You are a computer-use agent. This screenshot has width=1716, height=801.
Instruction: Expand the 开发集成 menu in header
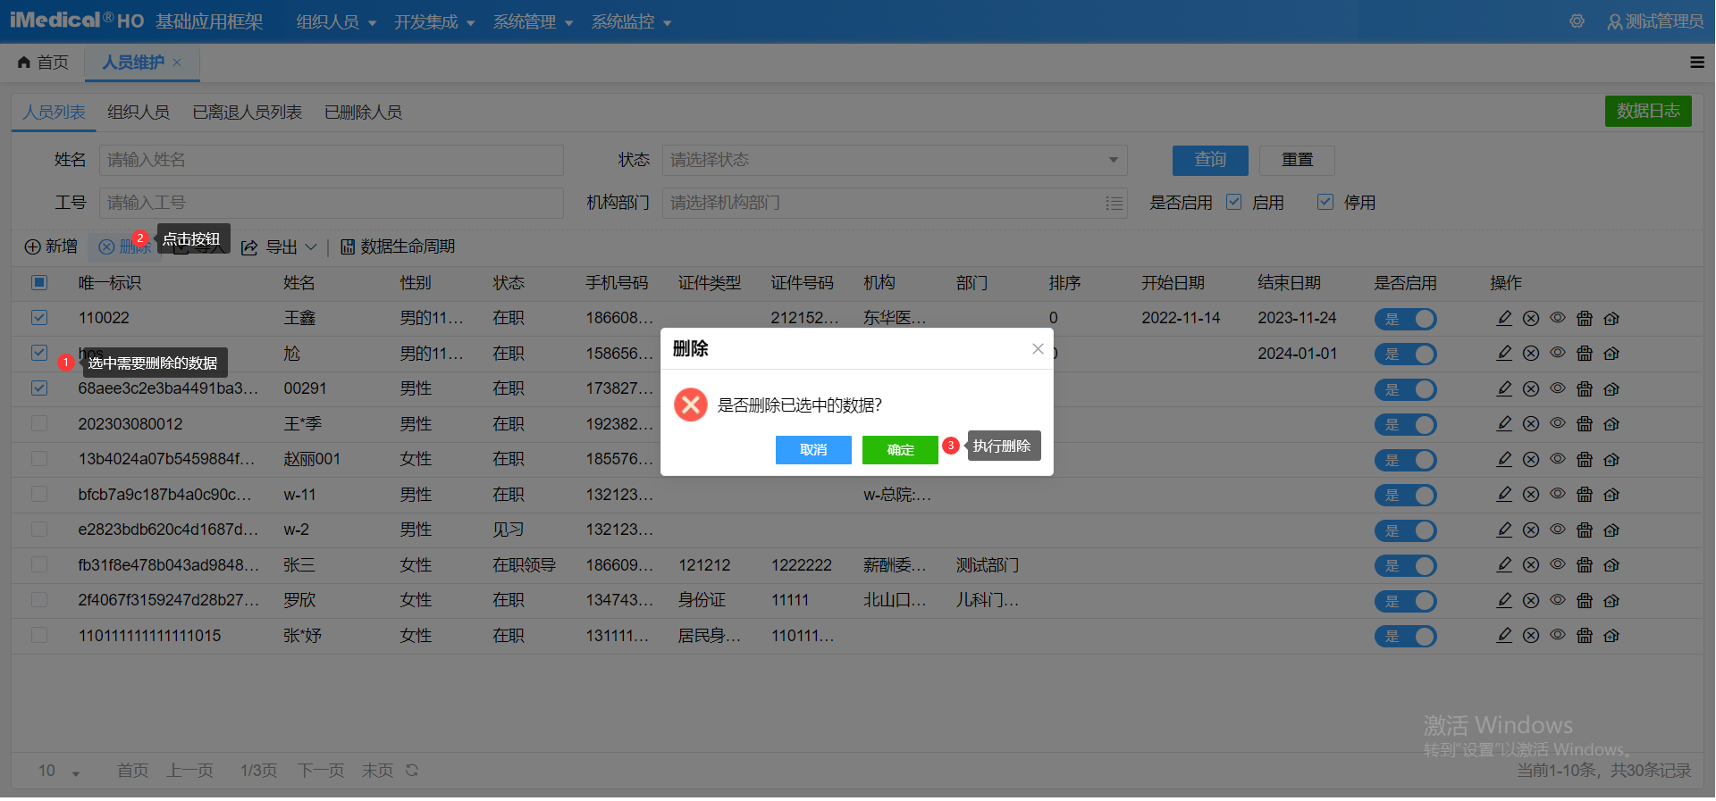pos(434,21)
